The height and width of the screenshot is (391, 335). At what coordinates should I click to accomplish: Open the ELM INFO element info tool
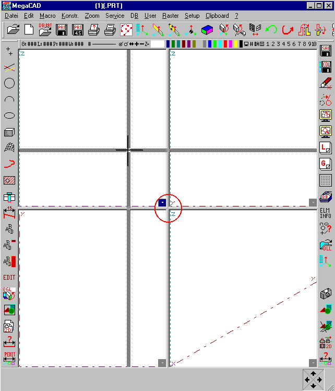326,213
